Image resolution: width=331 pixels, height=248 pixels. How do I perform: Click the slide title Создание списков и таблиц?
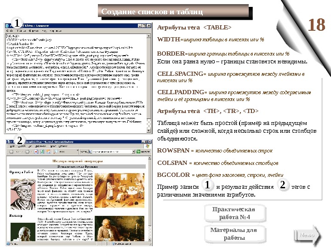coord(152,11)
